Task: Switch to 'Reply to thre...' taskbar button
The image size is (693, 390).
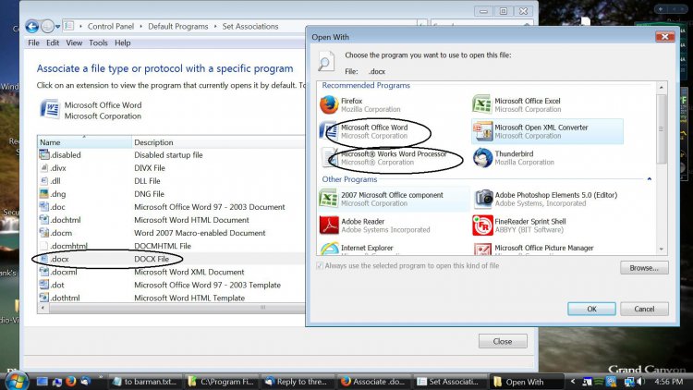Action: [x=297, y=381]
